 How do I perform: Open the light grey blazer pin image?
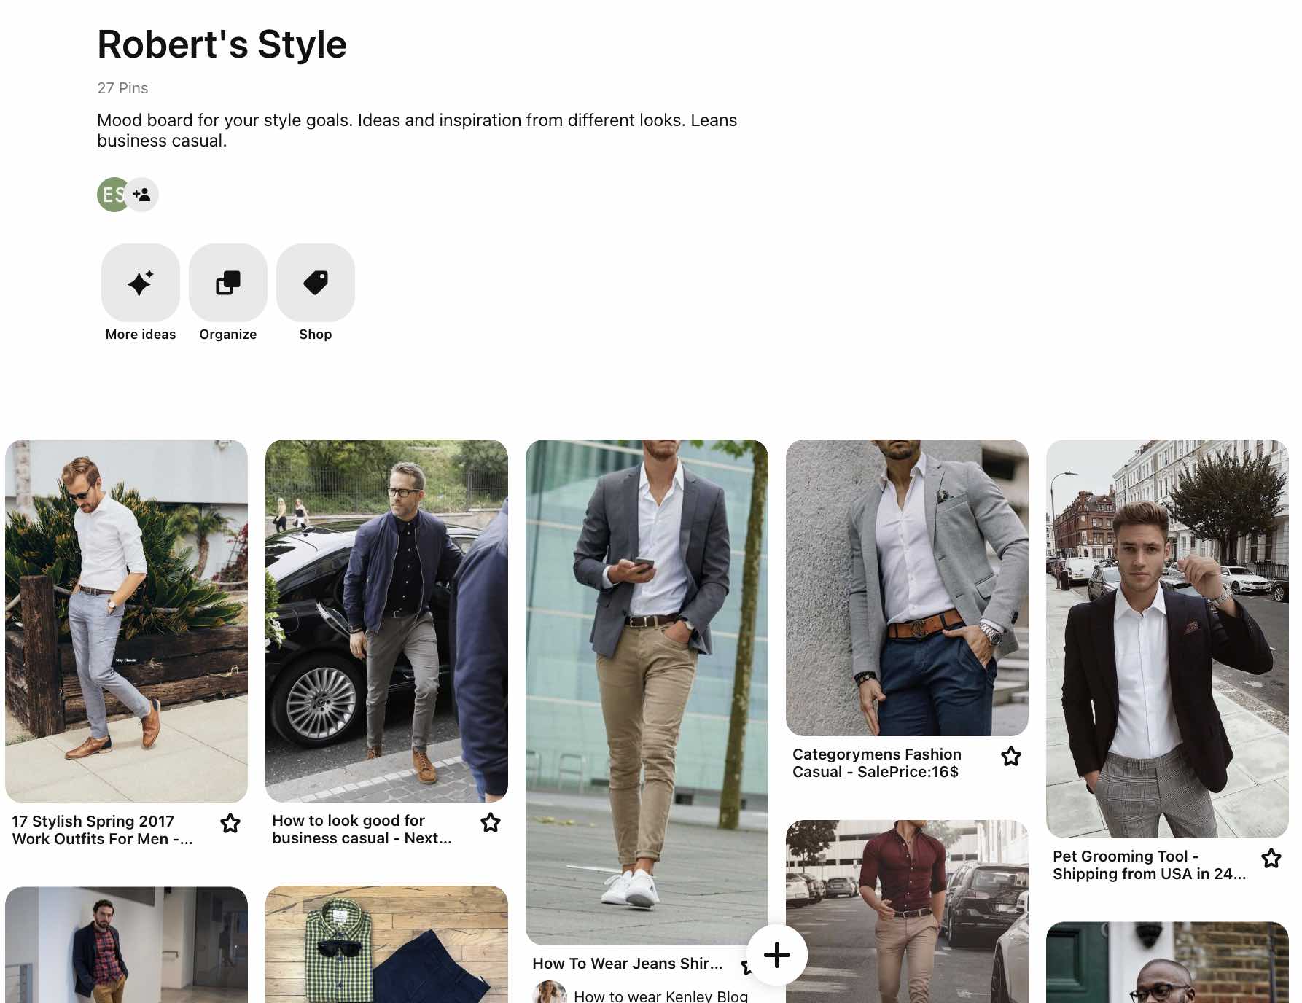click(907, 588)
